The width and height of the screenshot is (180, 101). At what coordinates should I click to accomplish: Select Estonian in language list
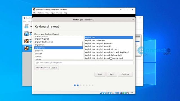pyautogui.click(x=58, y=54)
